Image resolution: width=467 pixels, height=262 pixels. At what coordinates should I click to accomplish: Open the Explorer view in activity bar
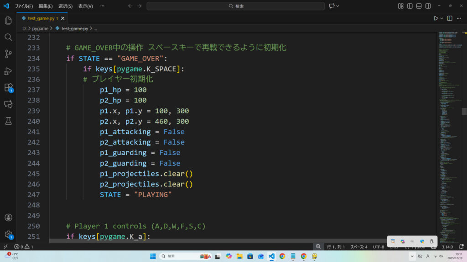8,20
